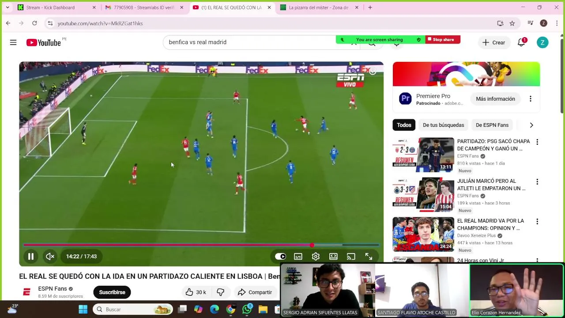Screen dimensions: 565x318
Task: Toggle autoplay switch in player
Action: pos(280,256)
